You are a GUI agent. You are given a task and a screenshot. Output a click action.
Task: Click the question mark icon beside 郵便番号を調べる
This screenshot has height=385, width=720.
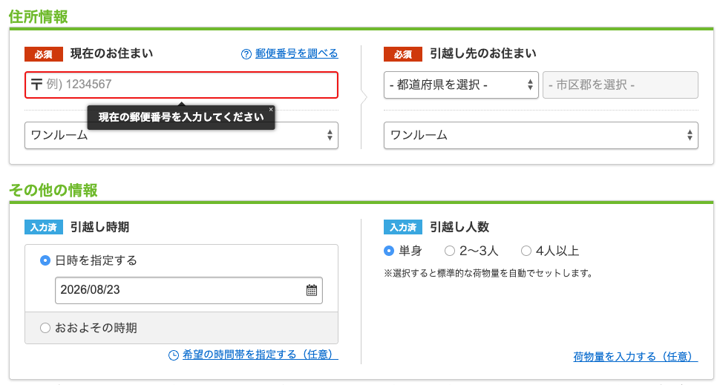click(x=246, y=54)
